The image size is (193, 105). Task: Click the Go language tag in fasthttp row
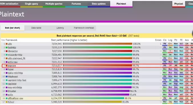point(170,47)
